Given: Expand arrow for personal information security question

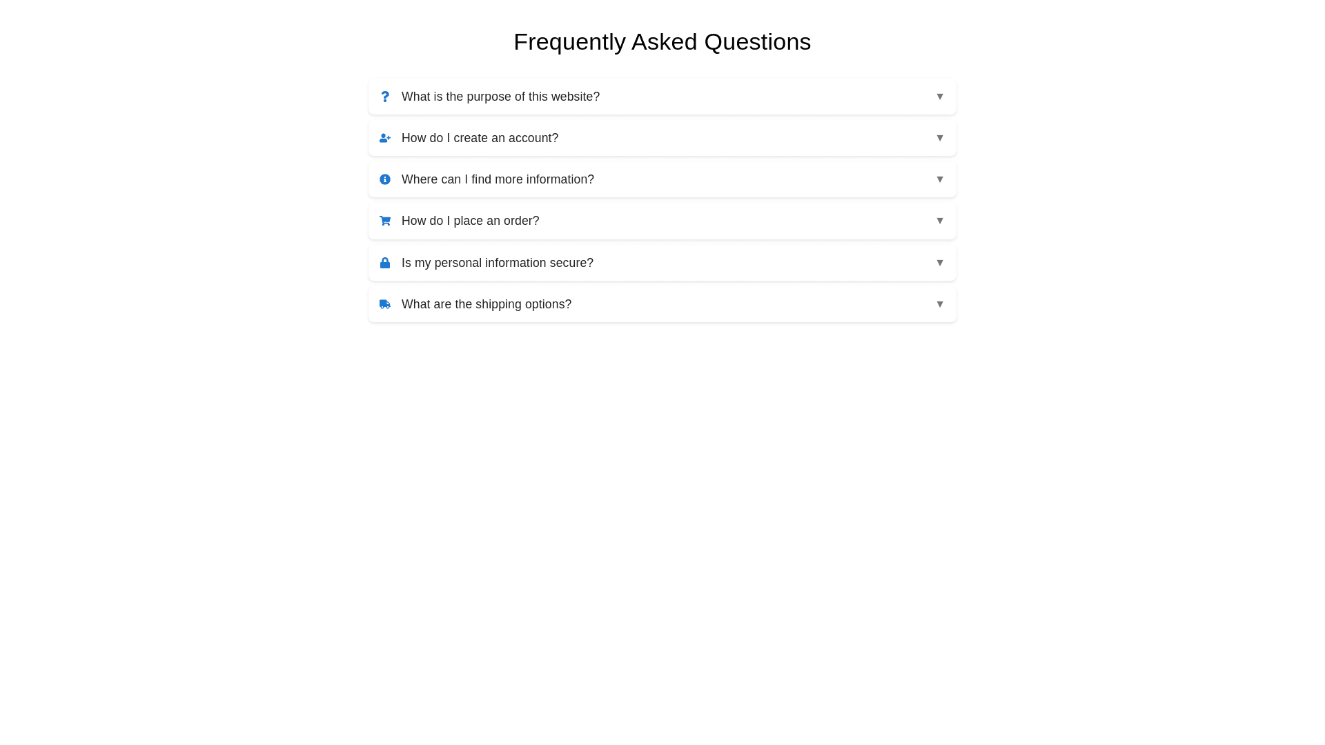Looking at the screenshot, I should (x=940, y=263).
